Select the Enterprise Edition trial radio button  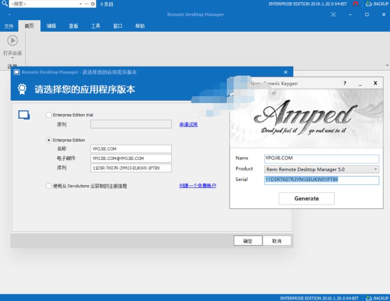click(x=49, y=115)
